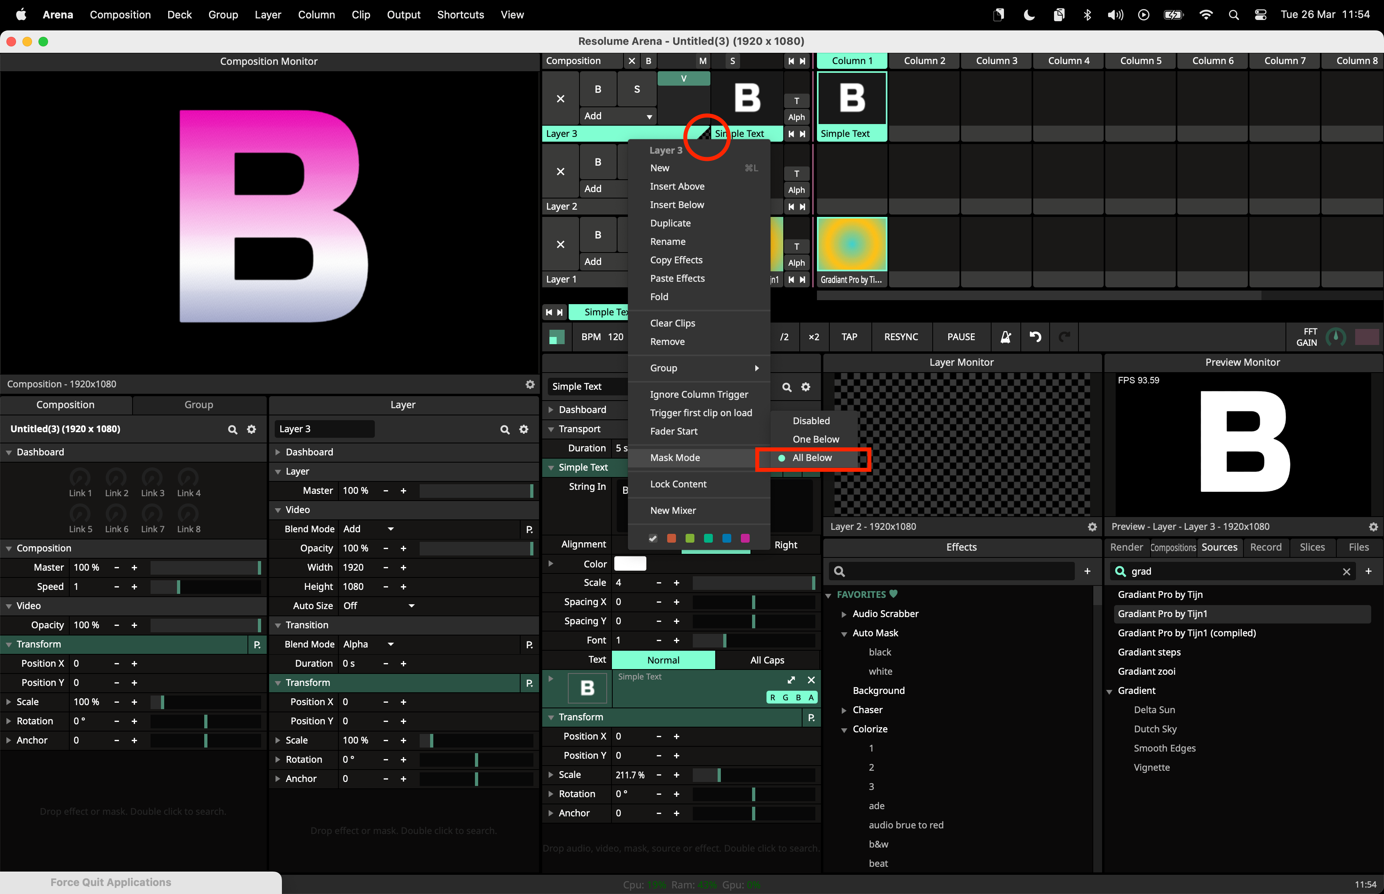The image size is (1384, 894).
Task: Choose Duplicate from the layer context menu
Action: (670, 223)
